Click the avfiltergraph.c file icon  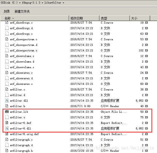(7, 140)
